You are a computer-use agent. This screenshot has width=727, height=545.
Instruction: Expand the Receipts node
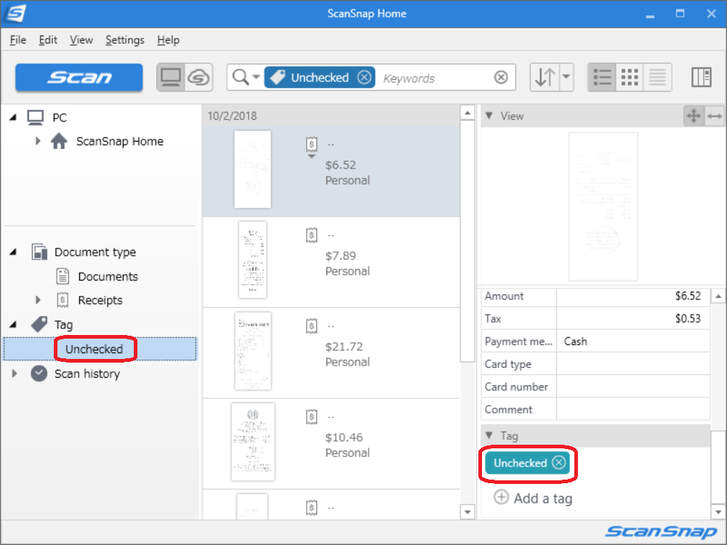[x=38, y=300]
